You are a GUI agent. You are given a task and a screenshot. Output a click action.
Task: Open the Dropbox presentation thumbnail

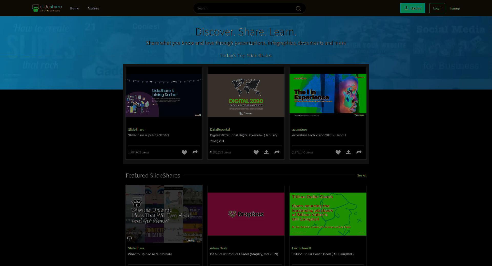click(246, 214)
